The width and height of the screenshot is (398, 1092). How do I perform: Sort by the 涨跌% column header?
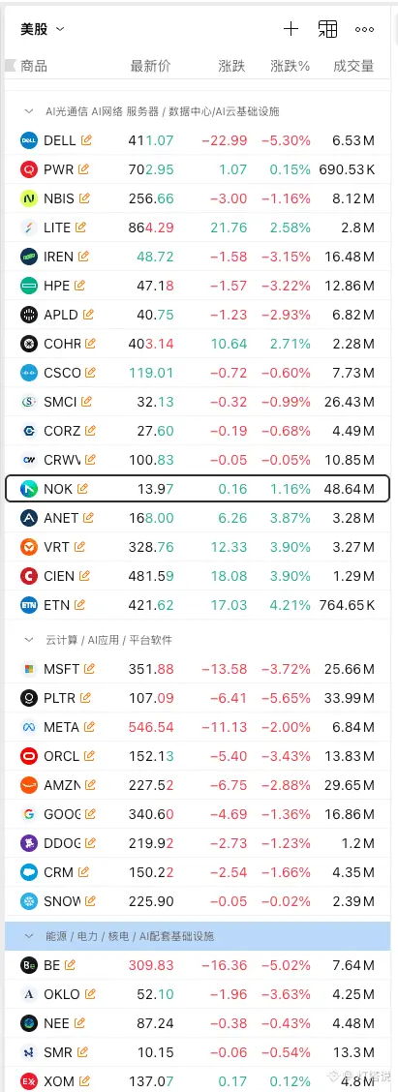pyautogui.click(x=291, y=66)
